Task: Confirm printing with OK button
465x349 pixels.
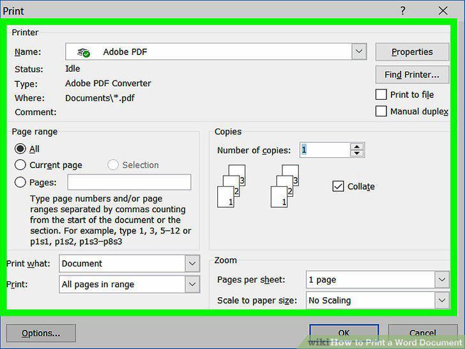Action: tap(344, 333)
